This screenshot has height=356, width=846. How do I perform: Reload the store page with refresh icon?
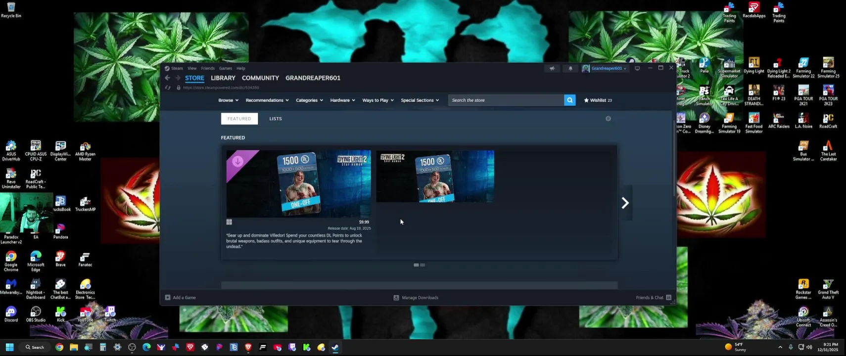click(x=168, y=88)
